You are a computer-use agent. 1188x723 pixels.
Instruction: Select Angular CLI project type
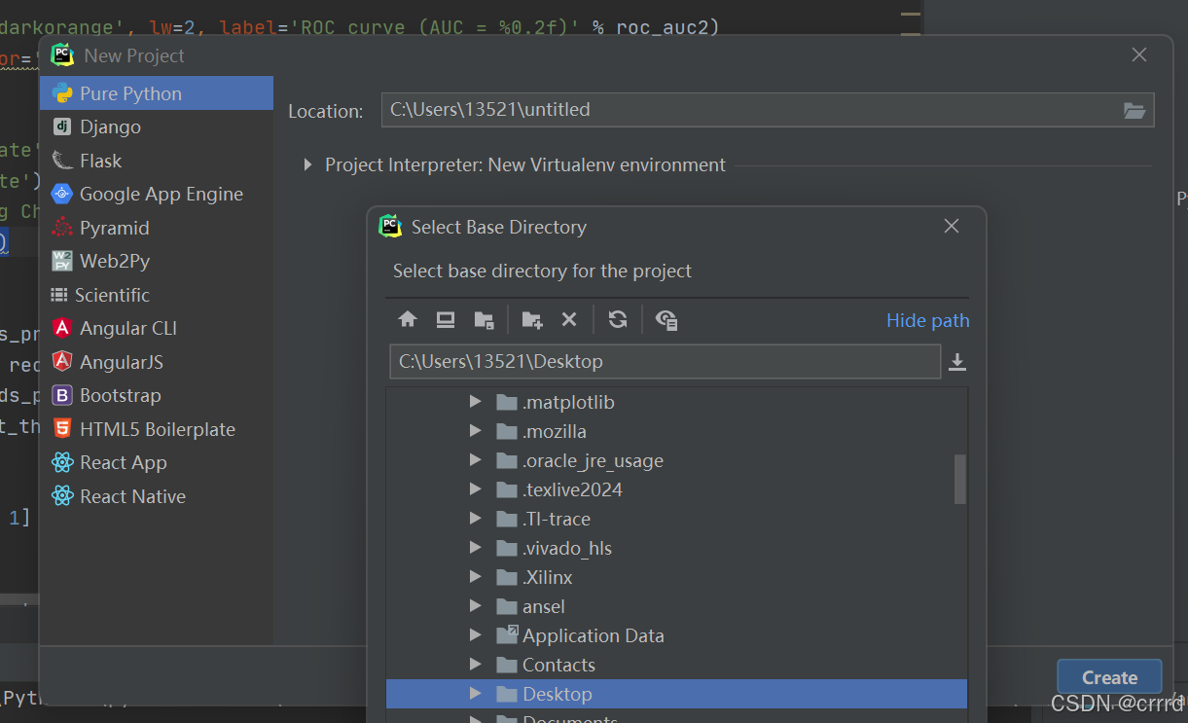157,328
